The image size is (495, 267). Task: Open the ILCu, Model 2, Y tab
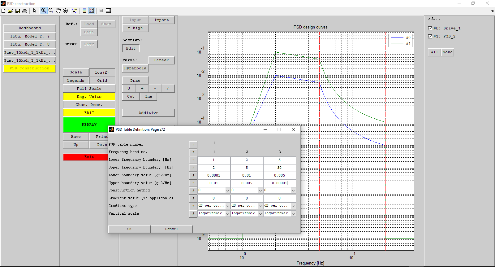30,36
